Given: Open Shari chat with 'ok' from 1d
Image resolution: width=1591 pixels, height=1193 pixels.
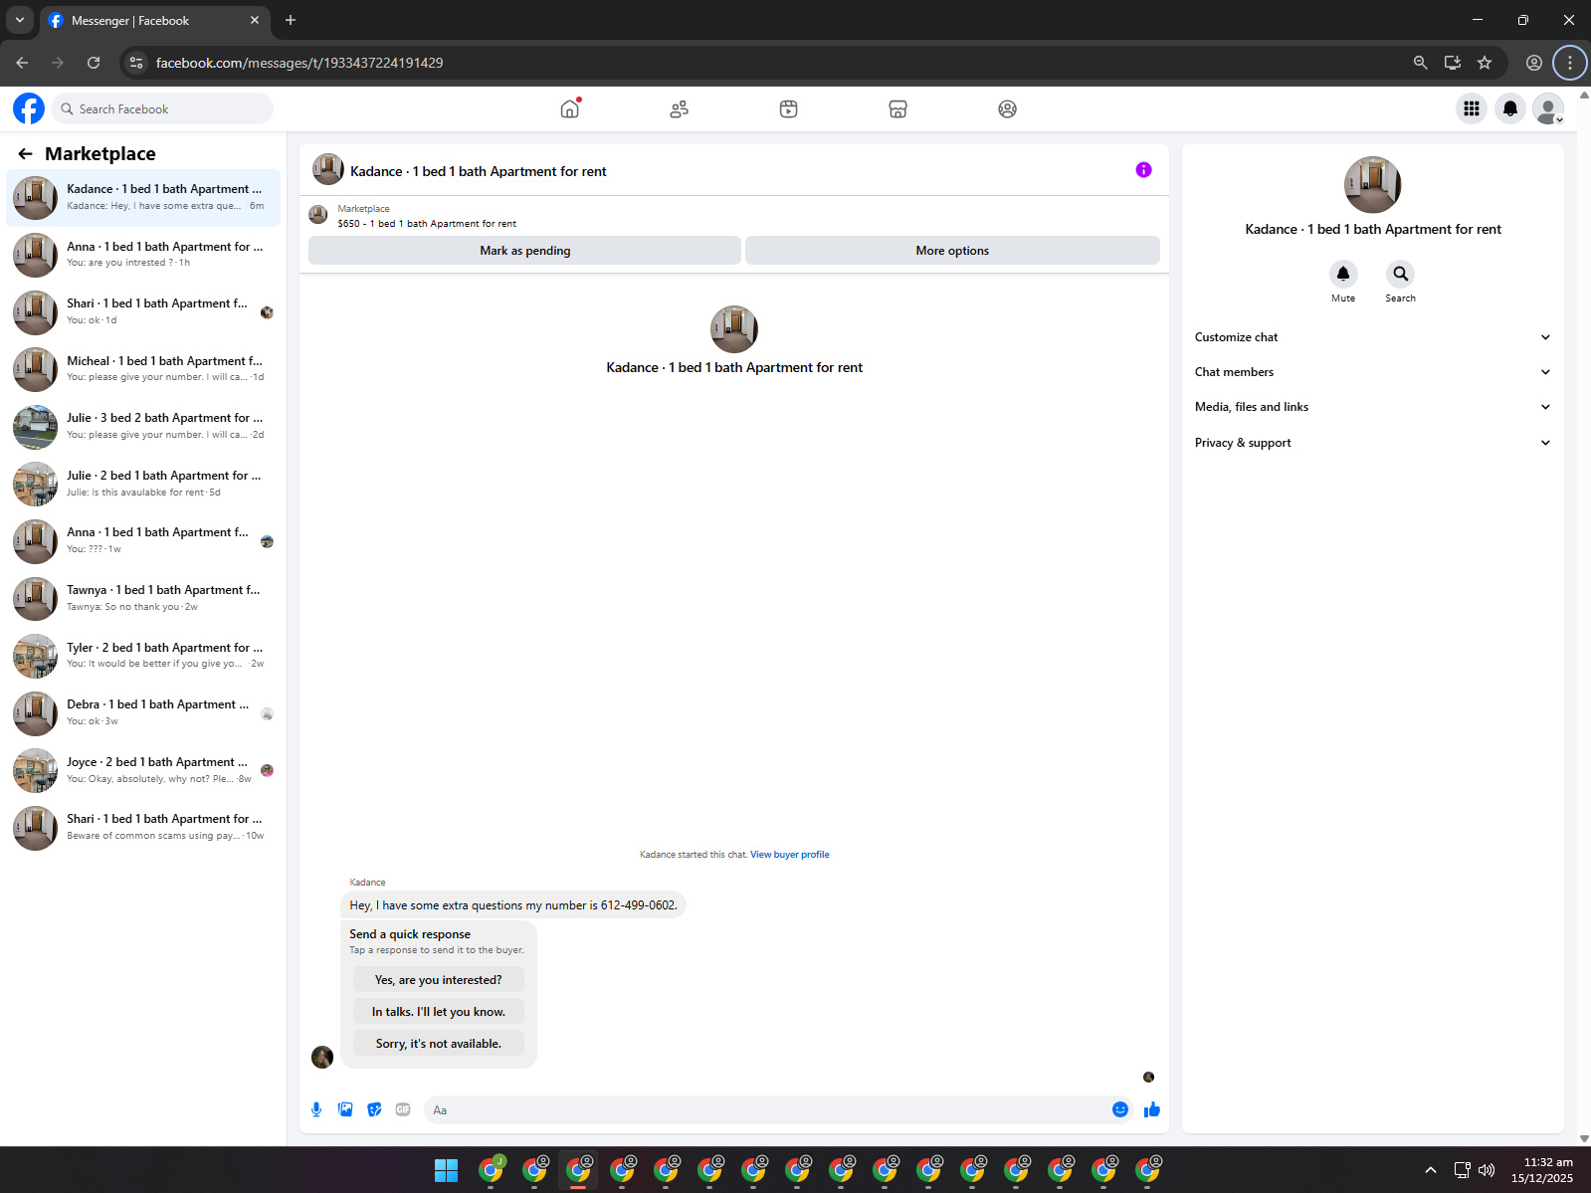Looking at the screenshot, I should tap(143, 311).
